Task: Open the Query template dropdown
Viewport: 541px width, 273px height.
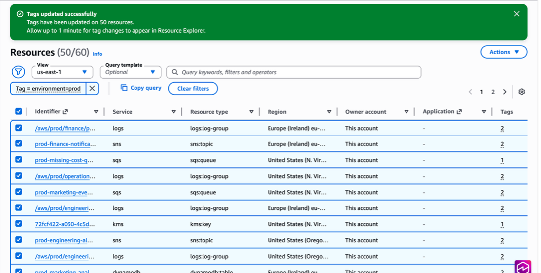Action: click(x=131, y=72)
